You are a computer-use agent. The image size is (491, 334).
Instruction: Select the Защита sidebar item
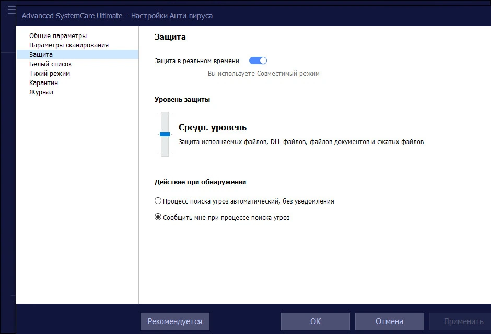77,54
